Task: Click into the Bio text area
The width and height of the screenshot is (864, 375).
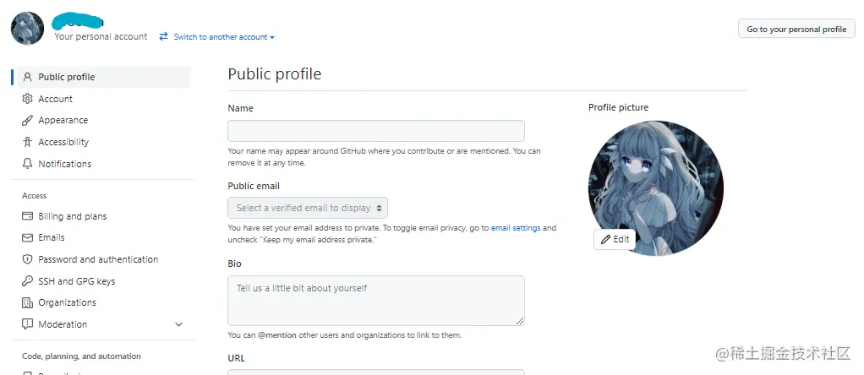Action: 376,300
